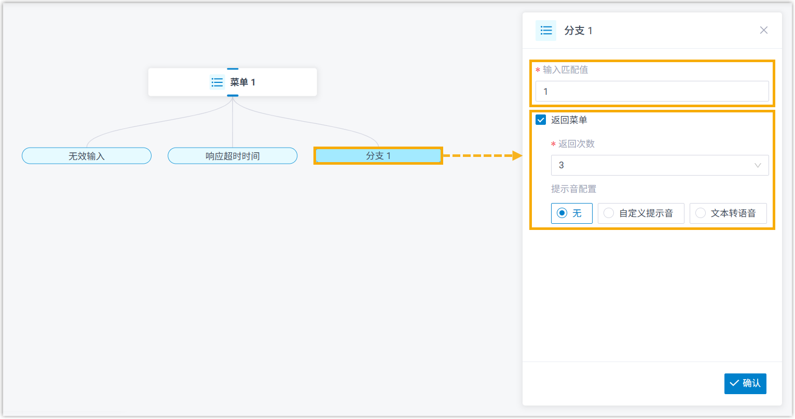Select the highlighted 分支 1 node
This screenshot has height=419, width=795.
click(x=378, y=156)
